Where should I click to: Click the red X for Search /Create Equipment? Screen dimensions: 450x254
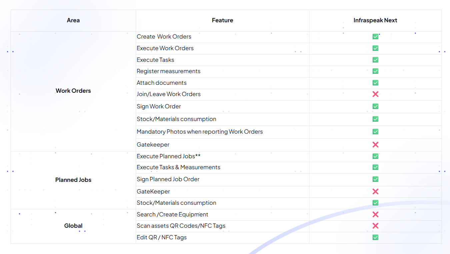click(375, 214)
